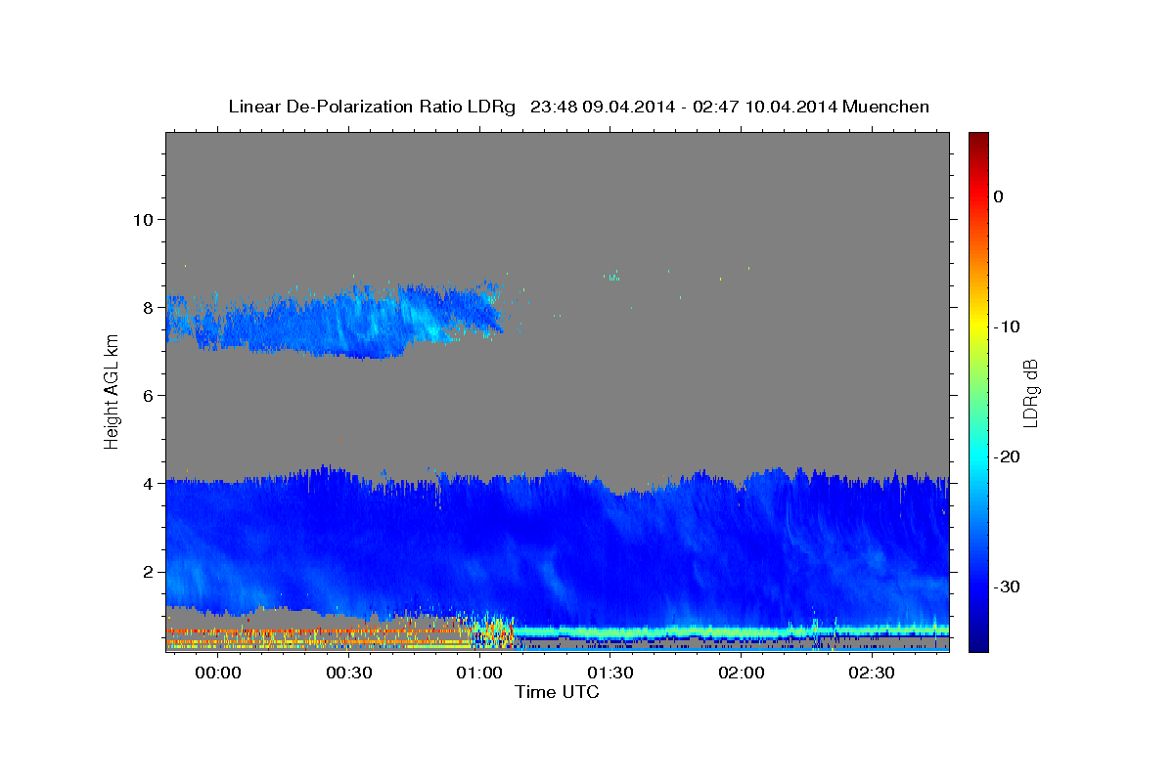Click the '-10' colorbar tick label
The image size is (1174, 782).
pos(1007,326)
